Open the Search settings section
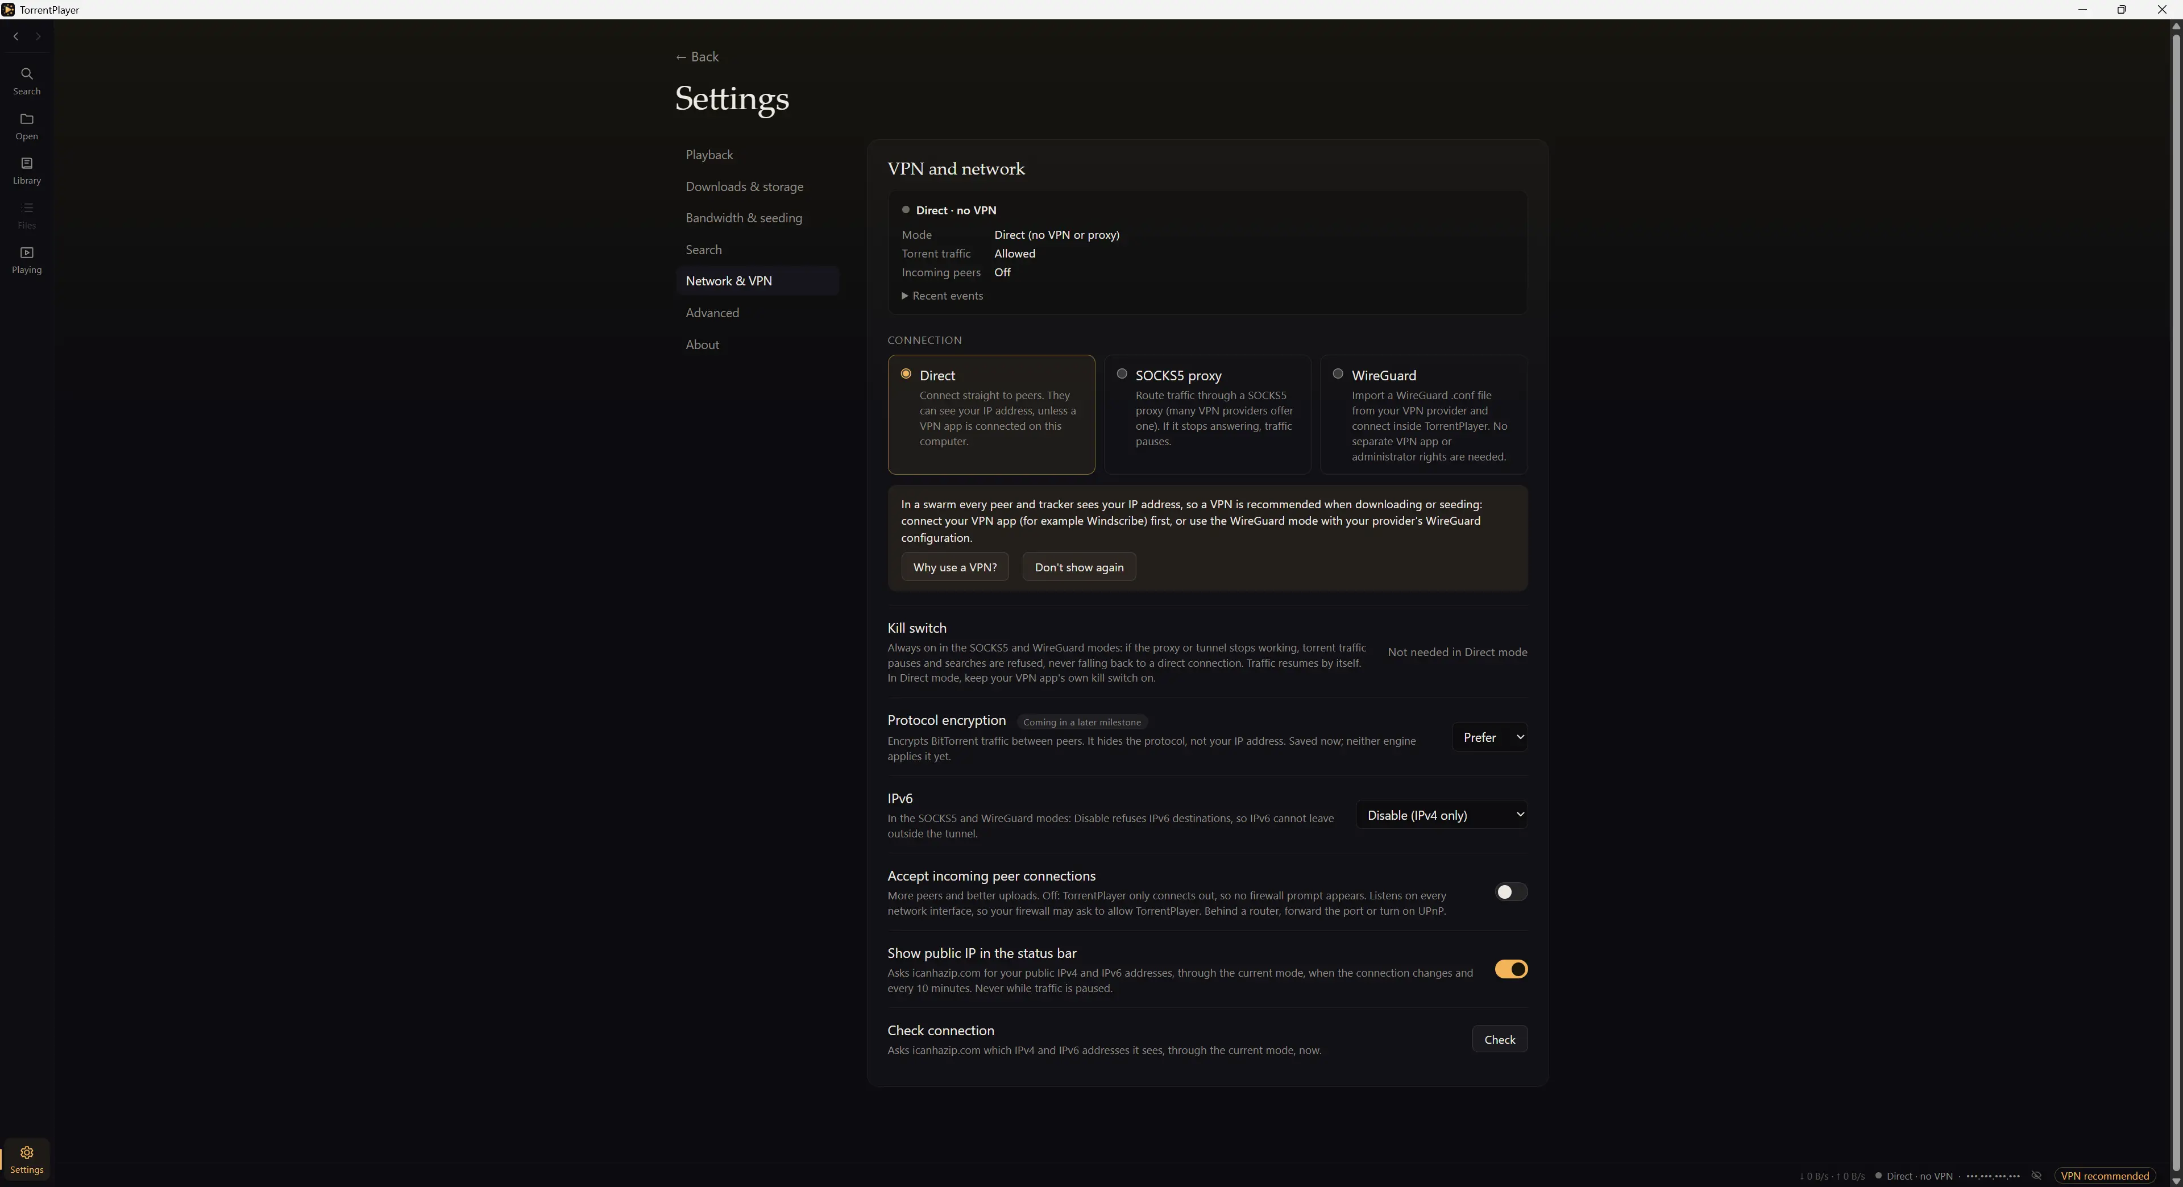The width and height of the screenshot is (2183, 1187). 757,250
